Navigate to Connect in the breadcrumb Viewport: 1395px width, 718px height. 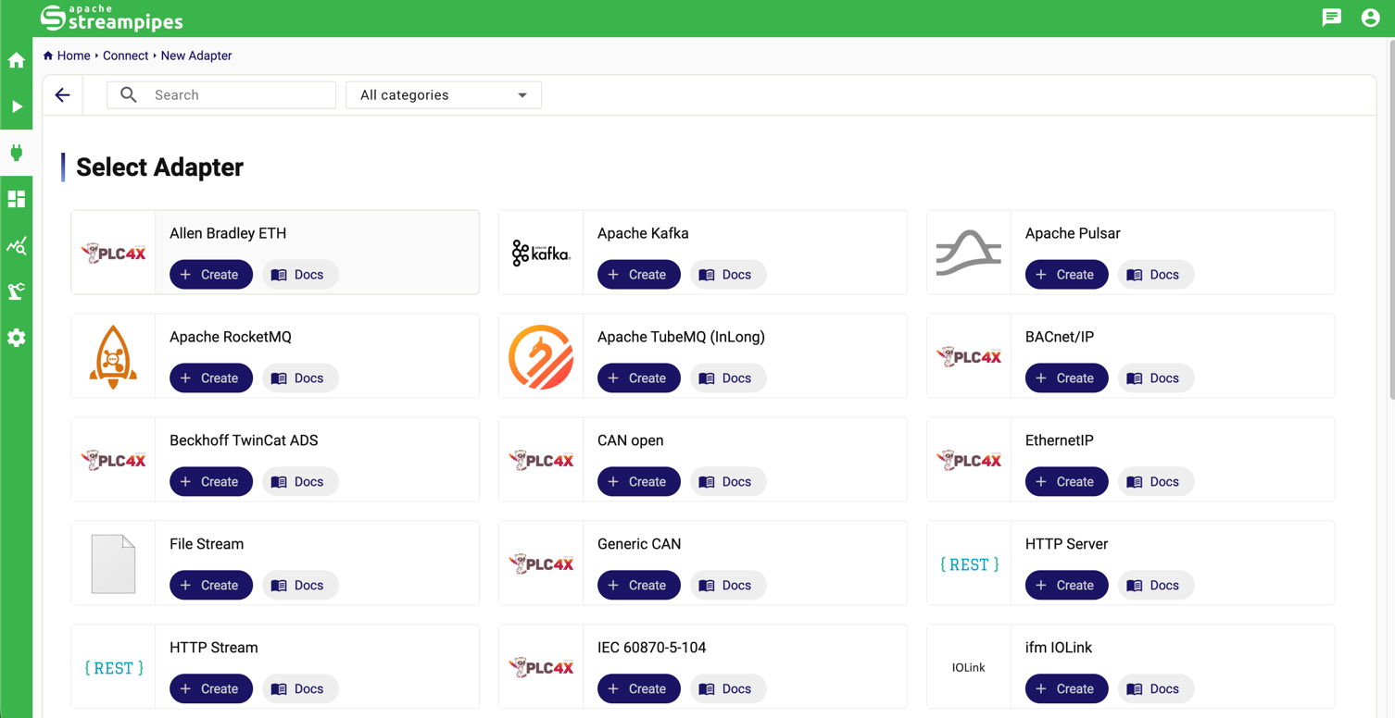pyautogui.click(x=125, y=56)
